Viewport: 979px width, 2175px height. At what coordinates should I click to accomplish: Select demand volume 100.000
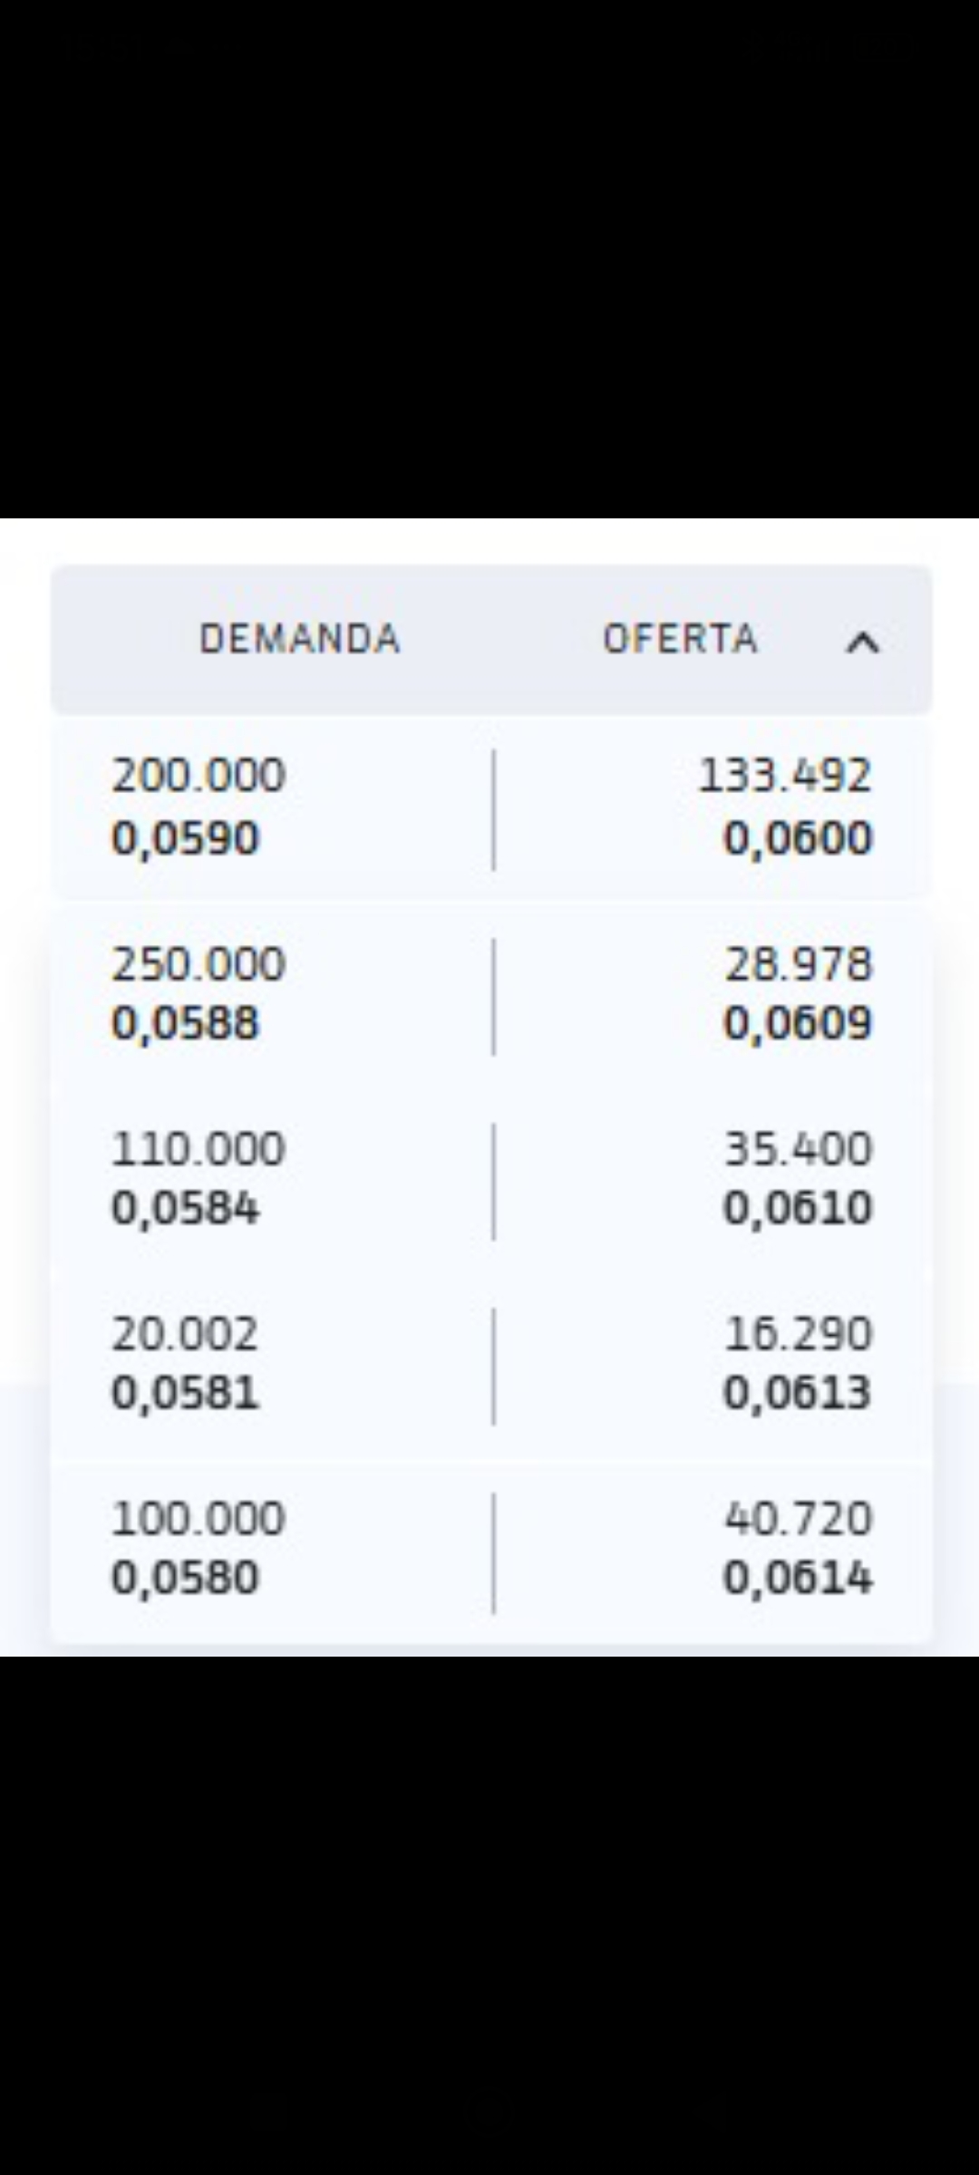199,1519
